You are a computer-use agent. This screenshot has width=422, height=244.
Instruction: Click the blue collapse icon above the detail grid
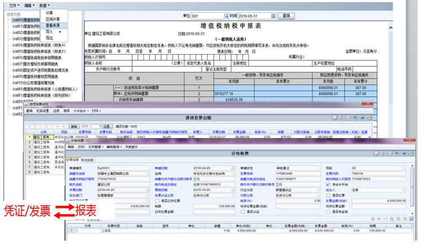411,219
